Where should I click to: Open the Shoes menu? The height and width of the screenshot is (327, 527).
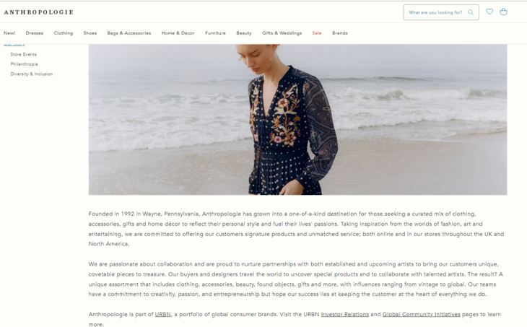(x=90, y=33)
